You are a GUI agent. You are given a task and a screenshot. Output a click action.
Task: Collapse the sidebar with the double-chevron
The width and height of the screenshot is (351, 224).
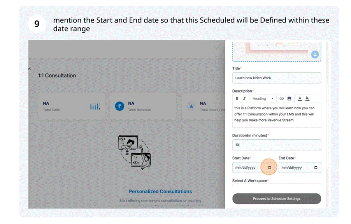[x=30, y=69]
